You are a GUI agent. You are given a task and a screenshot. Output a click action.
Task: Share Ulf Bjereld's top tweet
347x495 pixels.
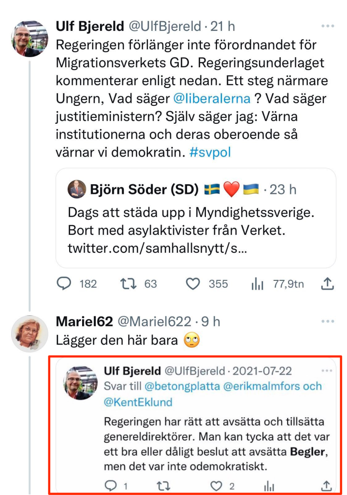(328, 284)
